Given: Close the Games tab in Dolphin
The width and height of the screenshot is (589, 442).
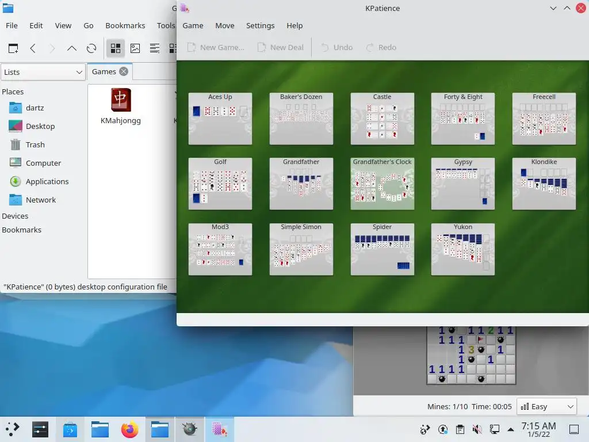Looking at the screenshot, I should 124,71.
